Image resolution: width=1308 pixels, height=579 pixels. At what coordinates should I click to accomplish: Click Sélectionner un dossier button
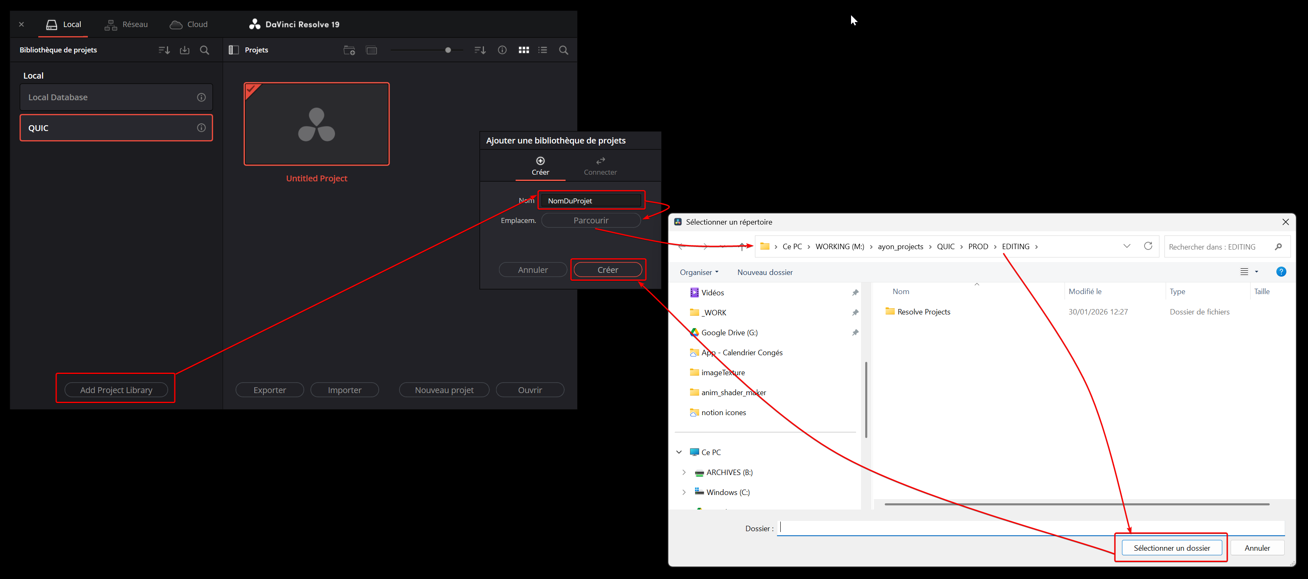[x=1171, y=548]
